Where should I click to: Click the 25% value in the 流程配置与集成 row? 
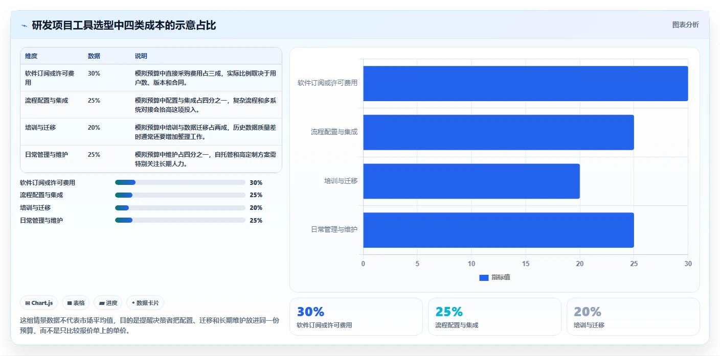[94, 101]
